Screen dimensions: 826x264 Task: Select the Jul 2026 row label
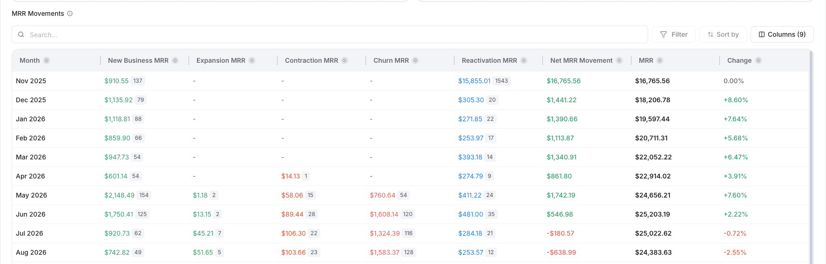29,233
